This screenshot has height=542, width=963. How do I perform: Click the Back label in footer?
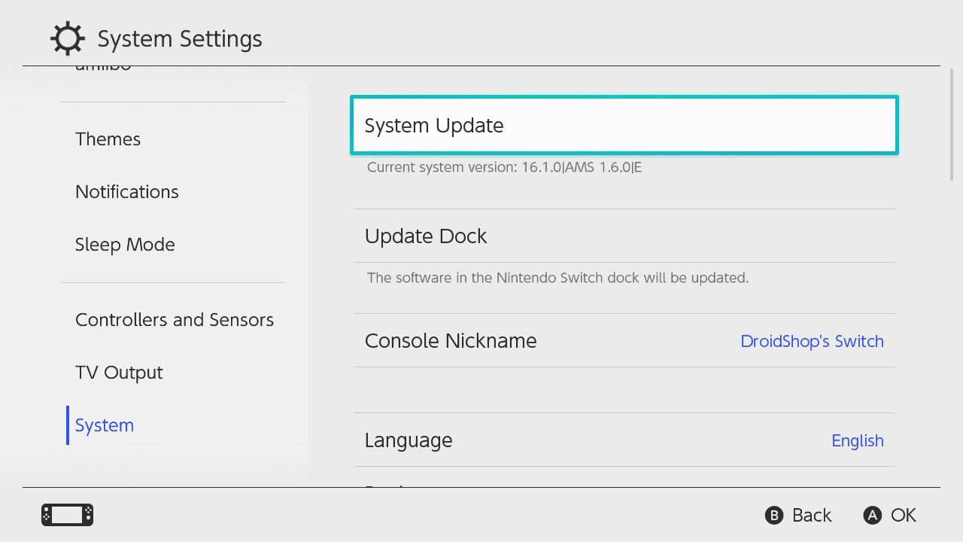(x=812, y=515)
